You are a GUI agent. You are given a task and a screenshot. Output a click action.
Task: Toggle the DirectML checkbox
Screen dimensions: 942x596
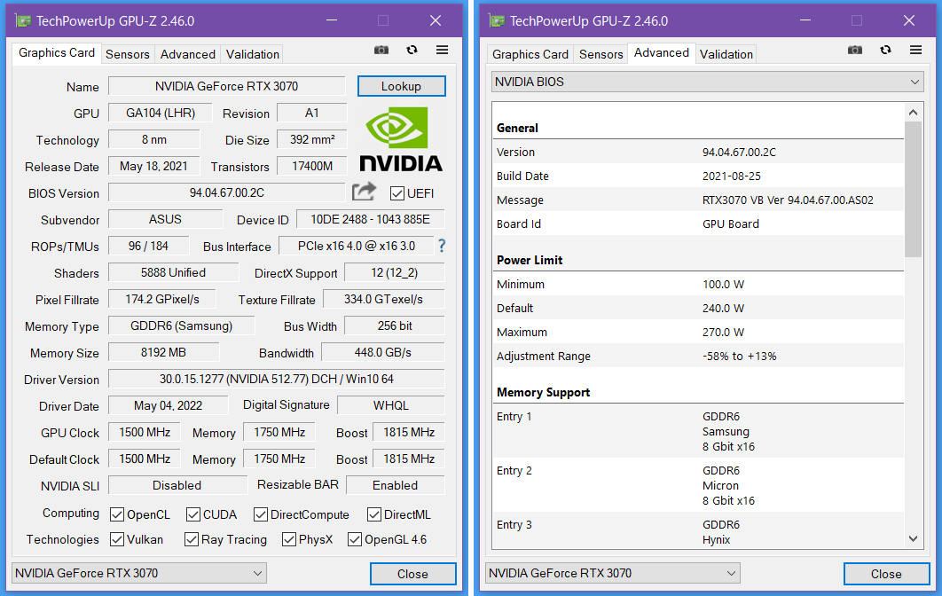tap(373, 515)
